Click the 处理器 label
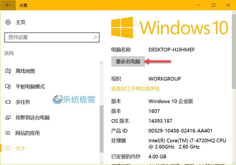This screenshot has width=236, height=165. (x=119, y=141)
